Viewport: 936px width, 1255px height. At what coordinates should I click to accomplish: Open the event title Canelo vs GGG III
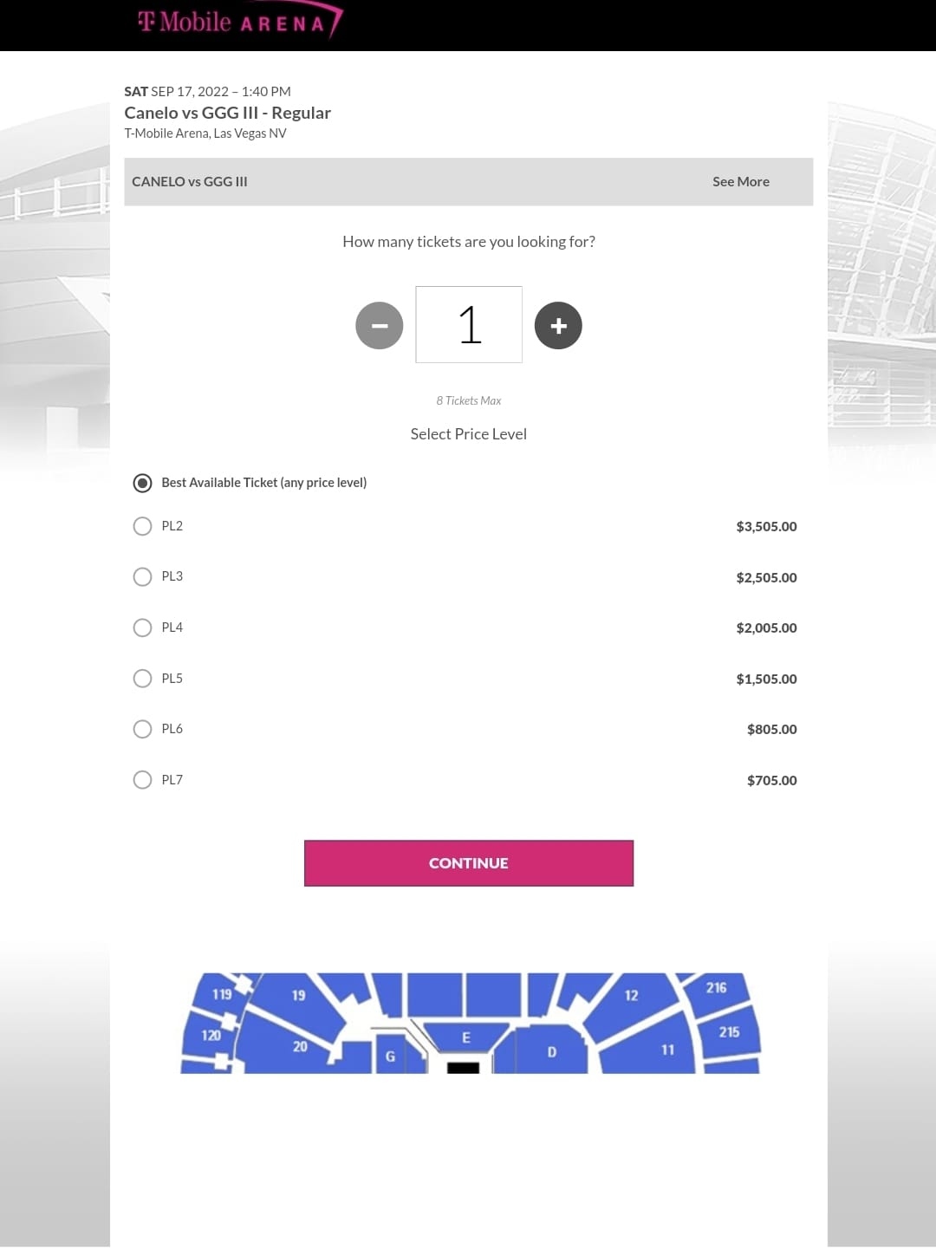[x=228, y=113]
